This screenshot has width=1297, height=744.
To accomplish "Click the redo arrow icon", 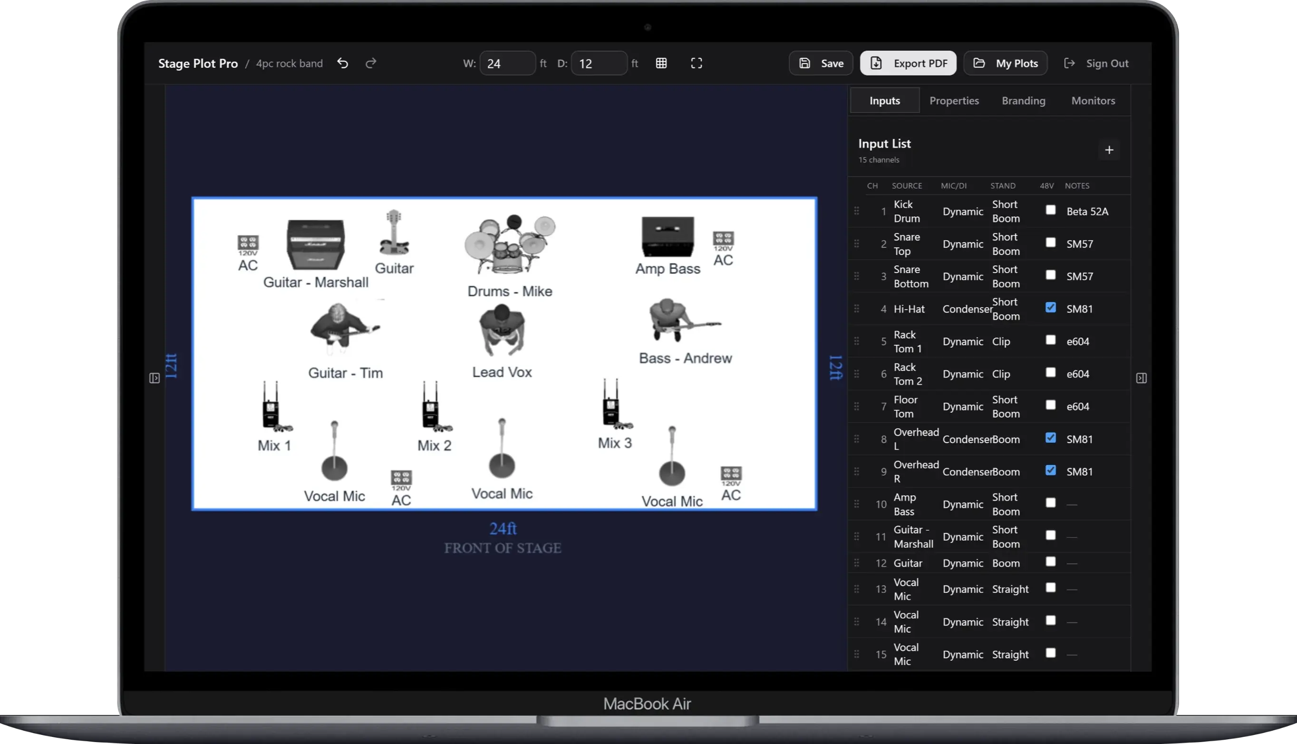I will pyautogui.click(x=370, y=63).
